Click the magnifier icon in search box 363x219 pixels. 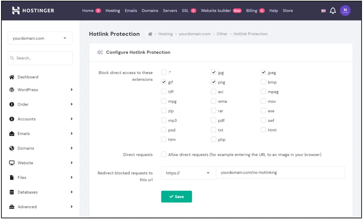[x=12, y=58]
